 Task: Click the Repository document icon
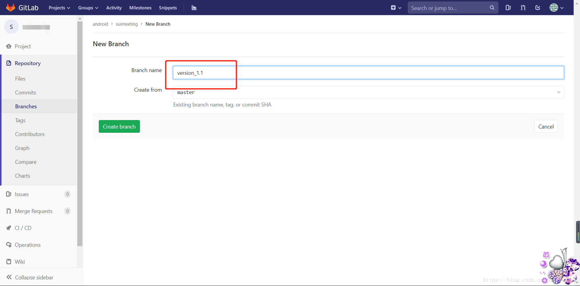click(x=9, y=63)
